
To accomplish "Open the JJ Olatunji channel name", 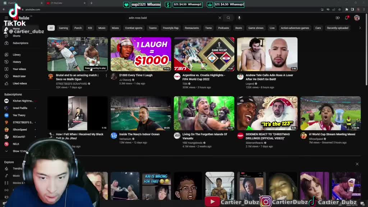I will tap(125, 80).
